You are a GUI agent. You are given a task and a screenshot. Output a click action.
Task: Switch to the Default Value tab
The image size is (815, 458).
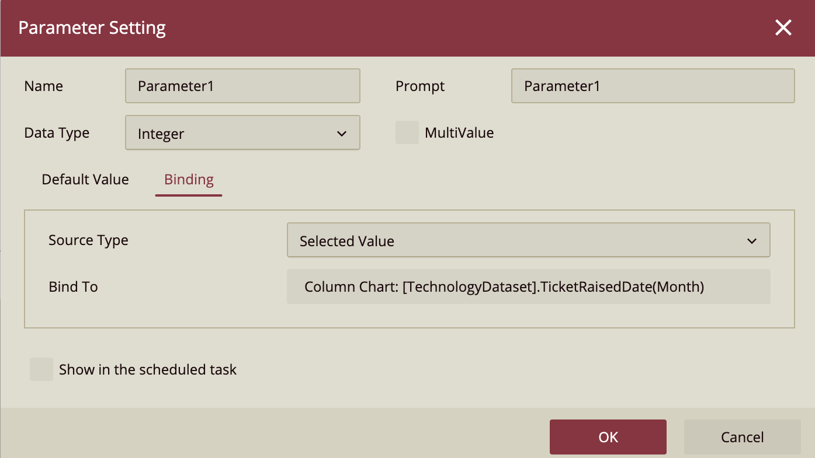85,179
